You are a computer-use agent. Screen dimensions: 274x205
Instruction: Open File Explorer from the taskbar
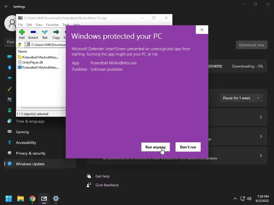tap(20, 199)
